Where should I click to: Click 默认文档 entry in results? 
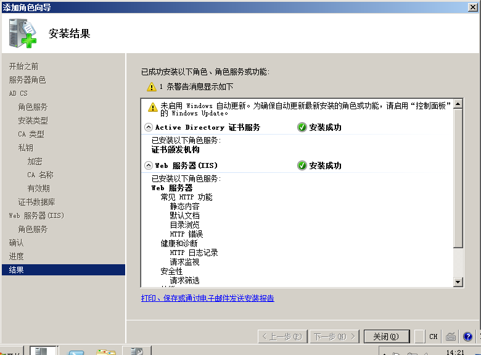click(184, 215)
